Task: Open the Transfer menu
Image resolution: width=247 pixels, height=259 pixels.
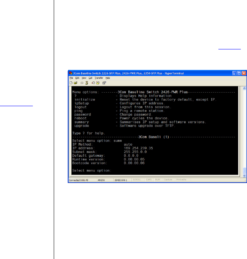Action: coord(99,78)
